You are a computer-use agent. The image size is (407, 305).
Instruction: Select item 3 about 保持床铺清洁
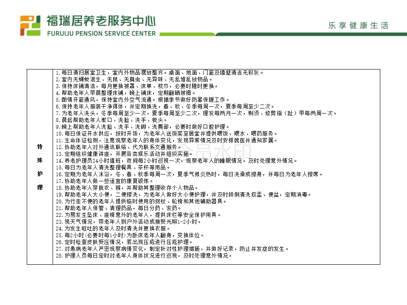click(x=137, y=86)
